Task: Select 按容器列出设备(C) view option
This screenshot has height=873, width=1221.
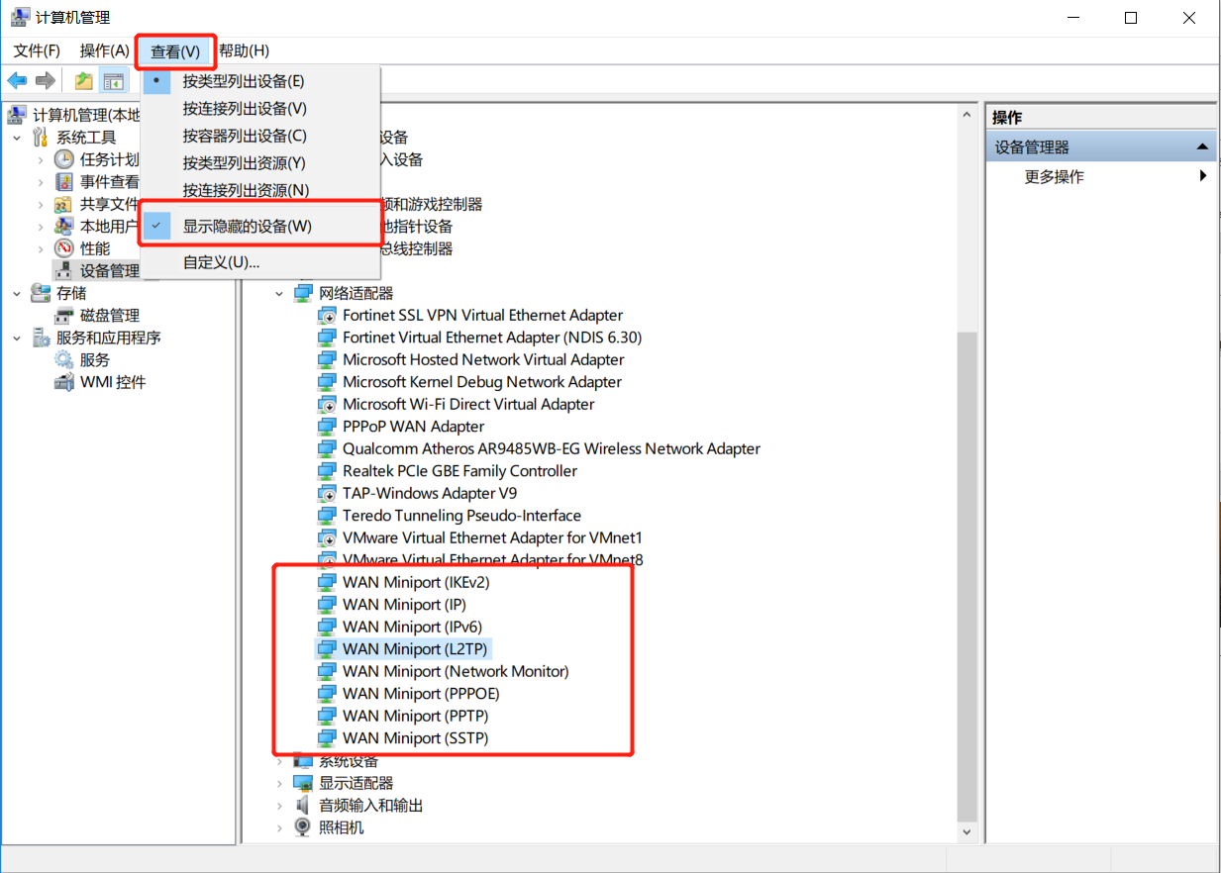Action: point(260,136)
